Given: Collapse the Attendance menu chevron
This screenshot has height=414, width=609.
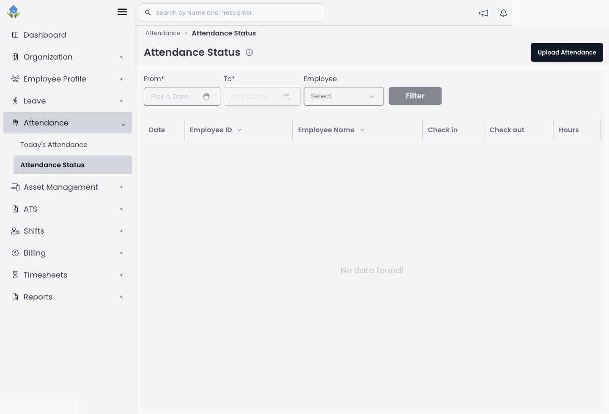Looking at the screenshot, I should click(123, 124).
